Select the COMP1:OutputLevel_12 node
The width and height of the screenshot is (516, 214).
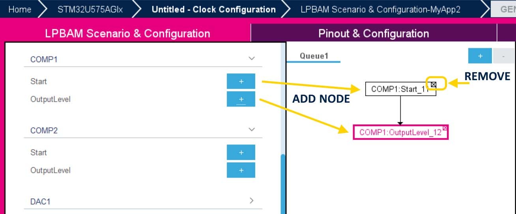point(400,132)
